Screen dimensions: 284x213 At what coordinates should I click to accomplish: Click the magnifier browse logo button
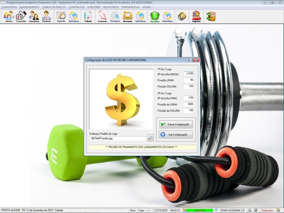(151, 138)
